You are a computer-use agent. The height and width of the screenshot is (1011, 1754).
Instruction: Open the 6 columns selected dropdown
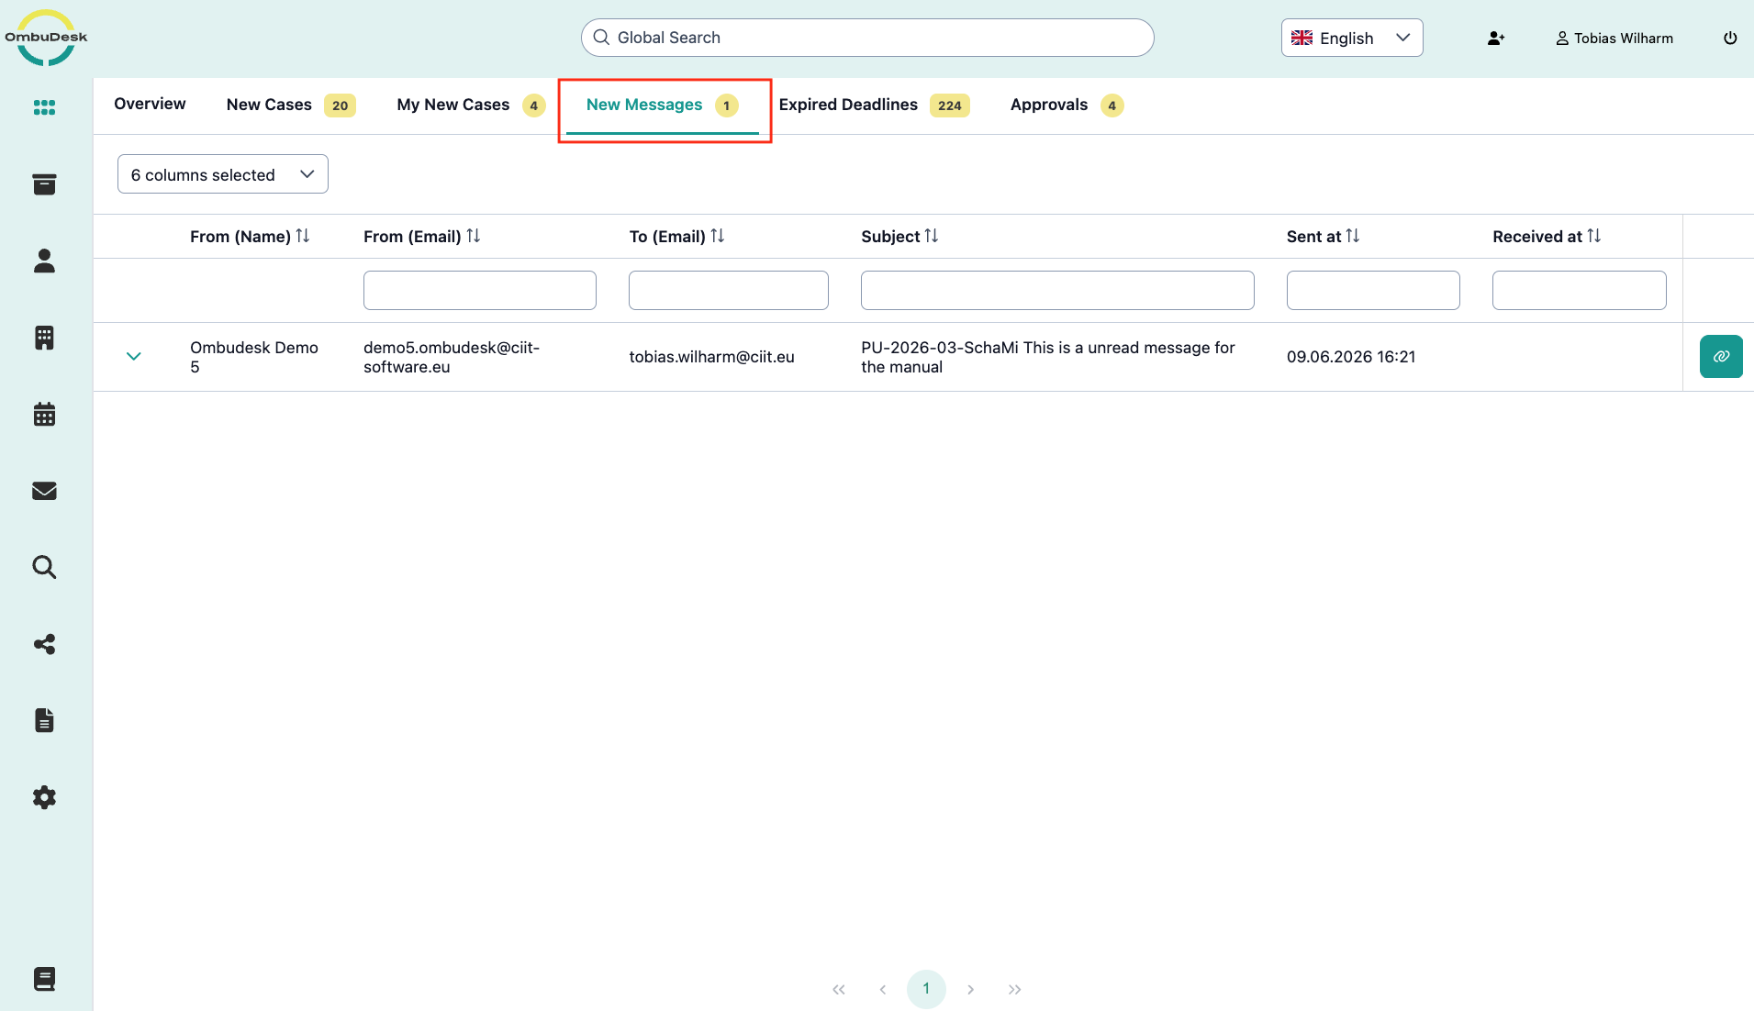(x=223, y=174)
